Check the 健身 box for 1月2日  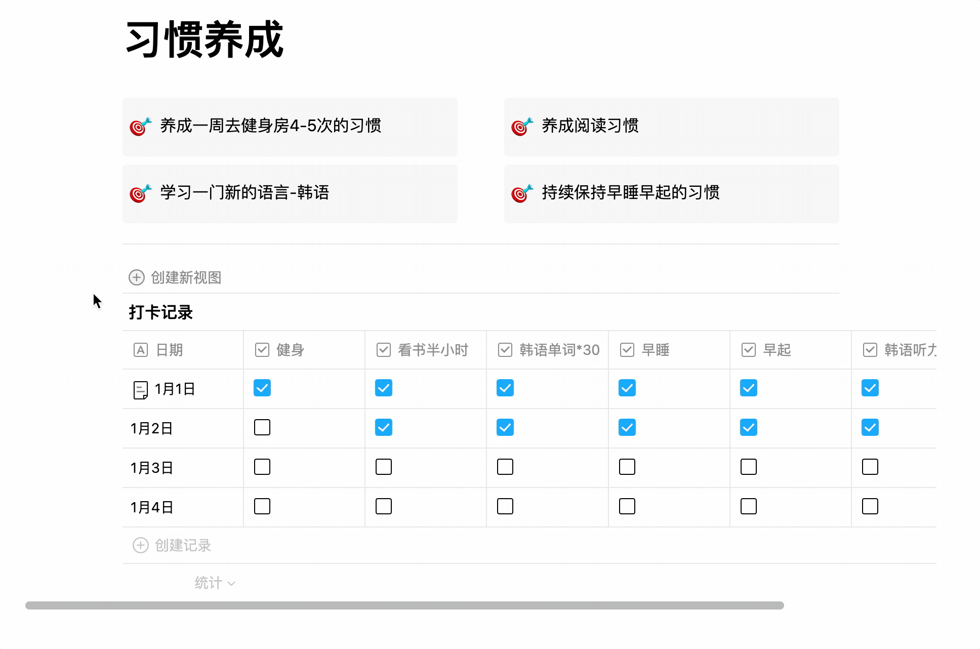tap(262, 427)
